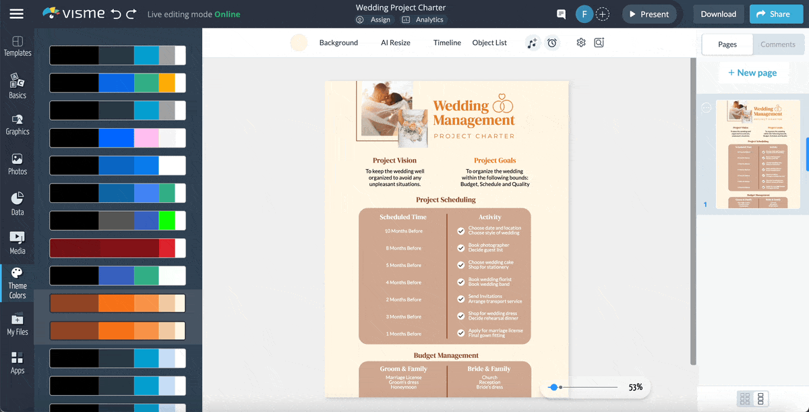The width and height of the screenshot is (809, 412).
Task: Open project settings gear
Action: pyautogui.click(x=580, y=42)
